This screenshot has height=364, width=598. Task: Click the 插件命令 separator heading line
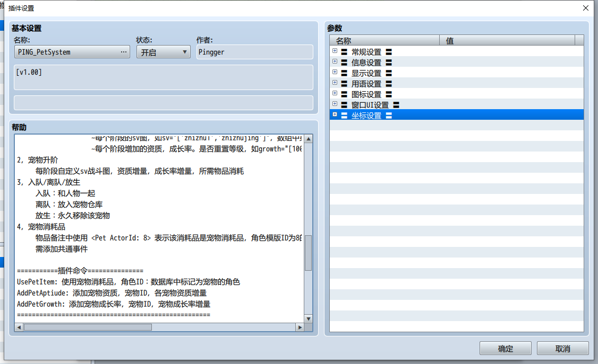pyautogui.click(x=80, y=271)
